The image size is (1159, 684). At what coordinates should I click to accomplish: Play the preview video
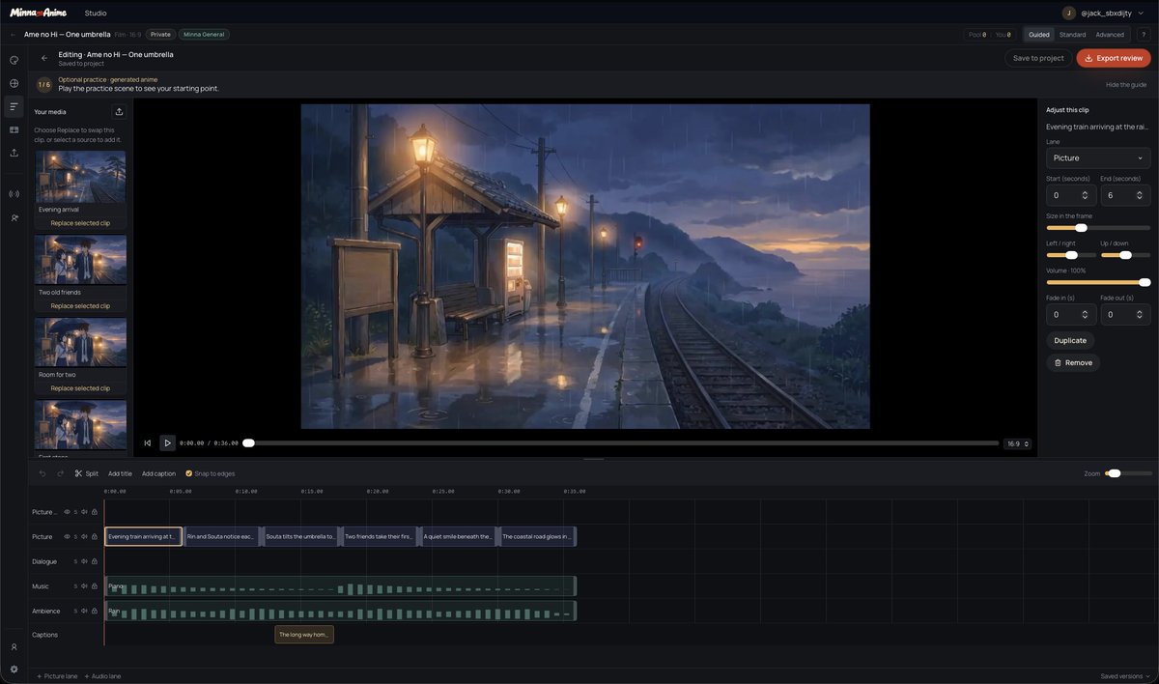coord(167,443)
